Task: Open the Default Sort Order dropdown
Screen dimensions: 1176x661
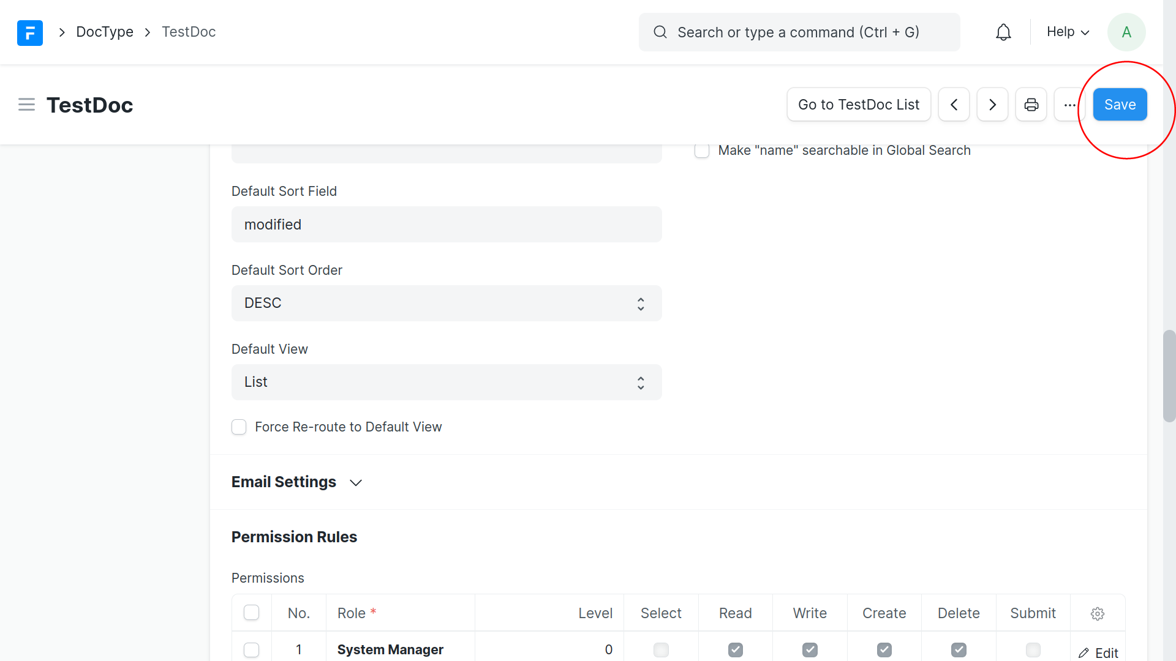Action: coord(447,304)
